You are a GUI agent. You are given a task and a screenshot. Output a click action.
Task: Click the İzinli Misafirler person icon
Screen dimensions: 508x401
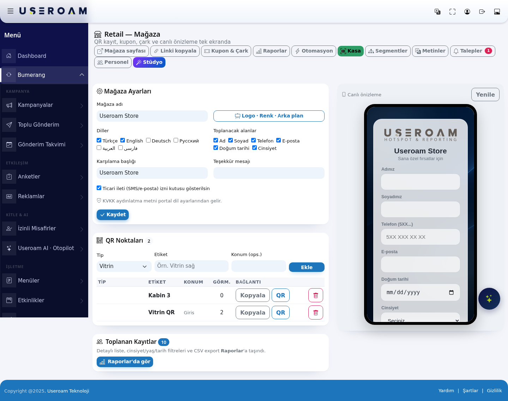(9, 229)
